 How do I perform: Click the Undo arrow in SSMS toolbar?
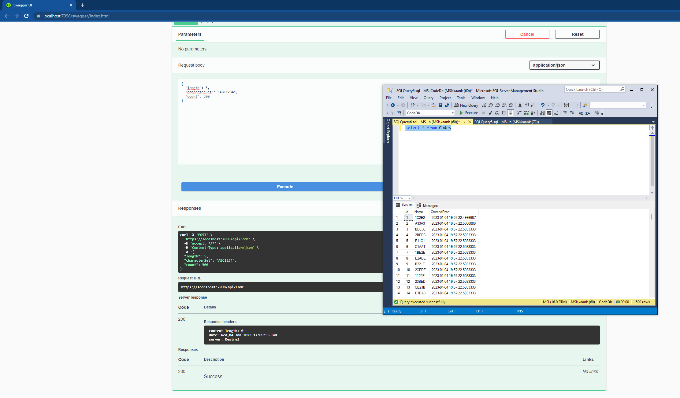542,105
